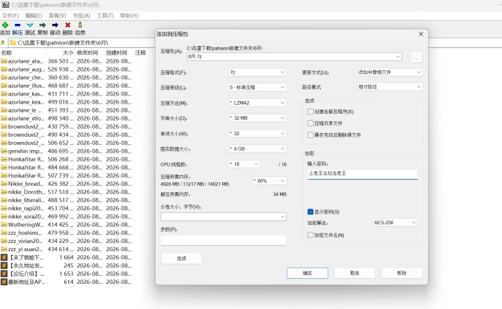Open the 路径模式 相对路径 dropdown
This screenshot has height=309, width=502.
[390, 87]
